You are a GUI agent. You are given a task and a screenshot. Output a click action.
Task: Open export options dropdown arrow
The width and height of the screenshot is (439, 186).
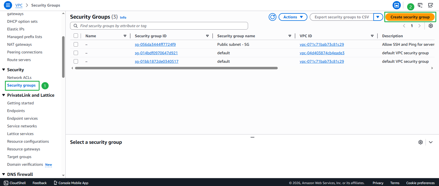(x=378, y=17)
